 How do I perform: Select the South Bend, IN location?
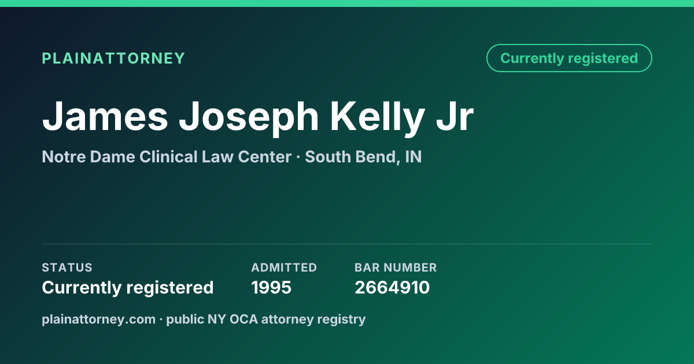coord(363,157)
